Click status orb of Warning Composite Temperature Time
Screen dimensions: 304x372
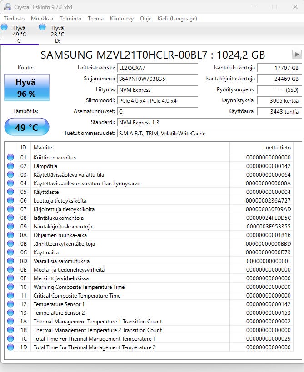coord(10,287)
